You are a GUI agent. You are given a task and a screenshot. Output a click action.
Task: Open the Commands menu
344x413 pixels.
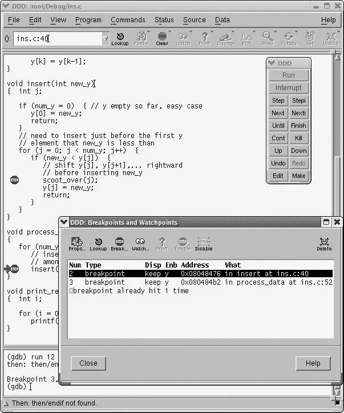pos(128,20)
